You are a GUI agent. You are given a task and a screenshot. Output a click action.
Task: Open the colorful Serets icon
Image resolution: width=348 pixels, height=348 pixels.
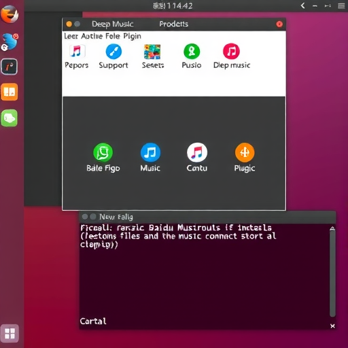tap(152, 52)
